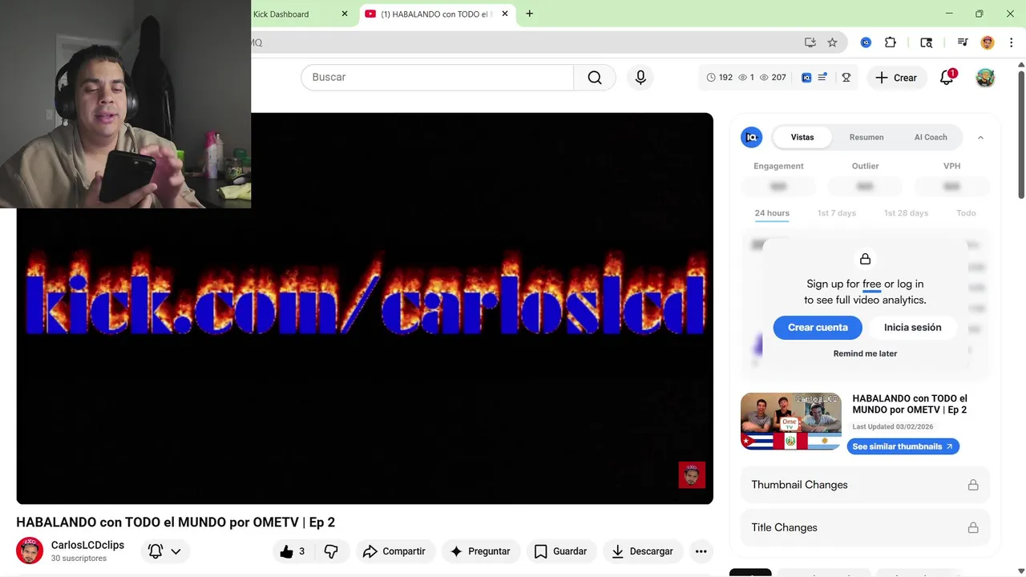Image resolution: width=1026 pixels, height=577 pixels.
Task: Click the video thumbnail in vidIQ panel
Action: coord(790,421)
